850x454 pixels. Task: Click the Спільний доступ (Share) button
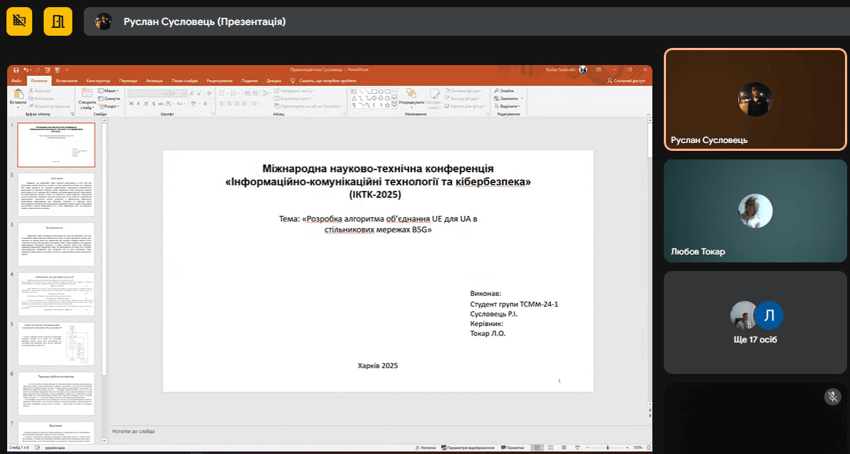tap(626, 81)
